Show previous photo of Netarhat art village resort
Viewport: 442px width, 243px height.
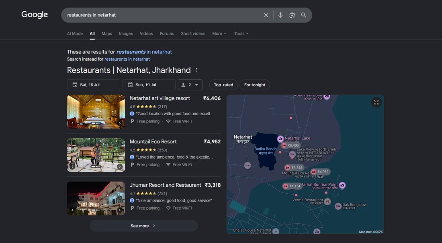click(x=72, y=123)
